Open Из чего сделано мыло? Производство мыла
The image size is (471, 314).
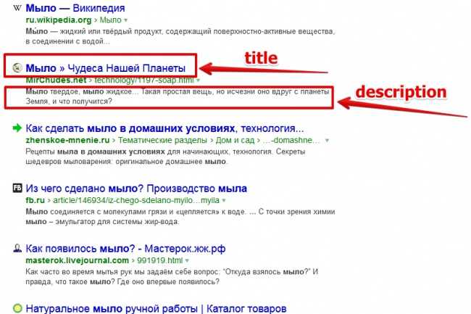point(136,189)
